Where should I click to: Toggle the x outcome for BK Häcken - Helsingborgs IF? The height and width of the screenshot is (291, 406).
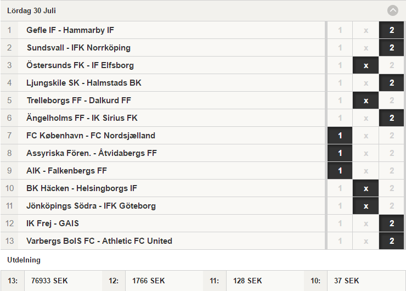tap(365, 188)
